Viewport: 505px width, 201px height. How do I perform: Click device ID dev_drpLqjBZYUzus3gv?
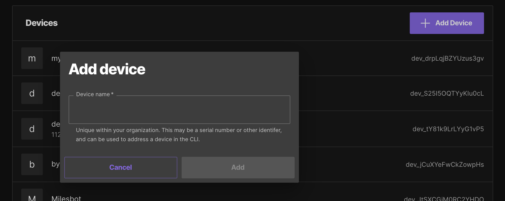(447, 58)
